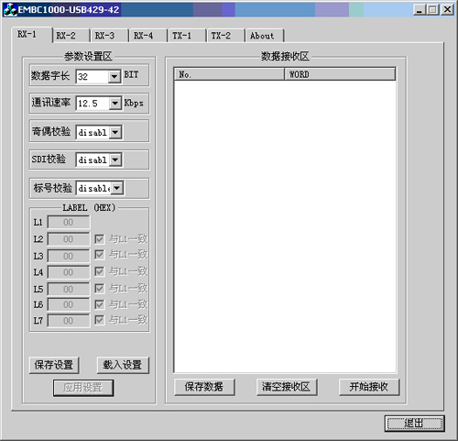Switch to the TX-1 tab
Image resolution: width=458 pixels, height=441 pixels.
point(187,36)
